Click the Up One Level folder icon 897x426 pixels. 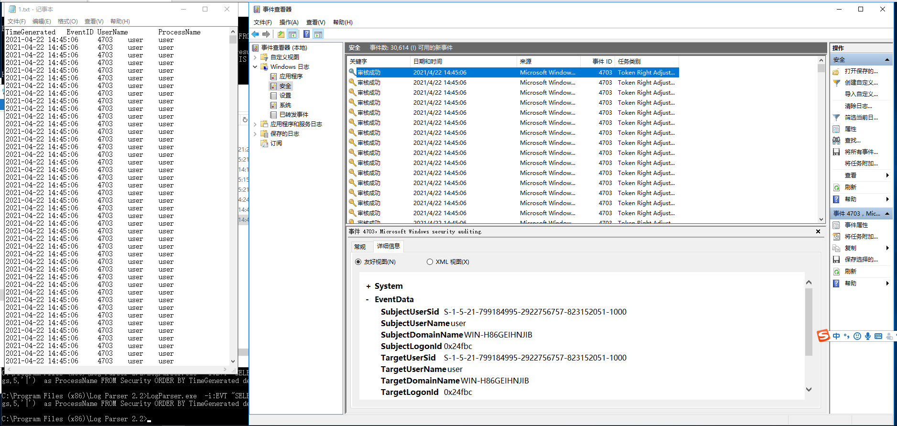click(x=281, y=34)
